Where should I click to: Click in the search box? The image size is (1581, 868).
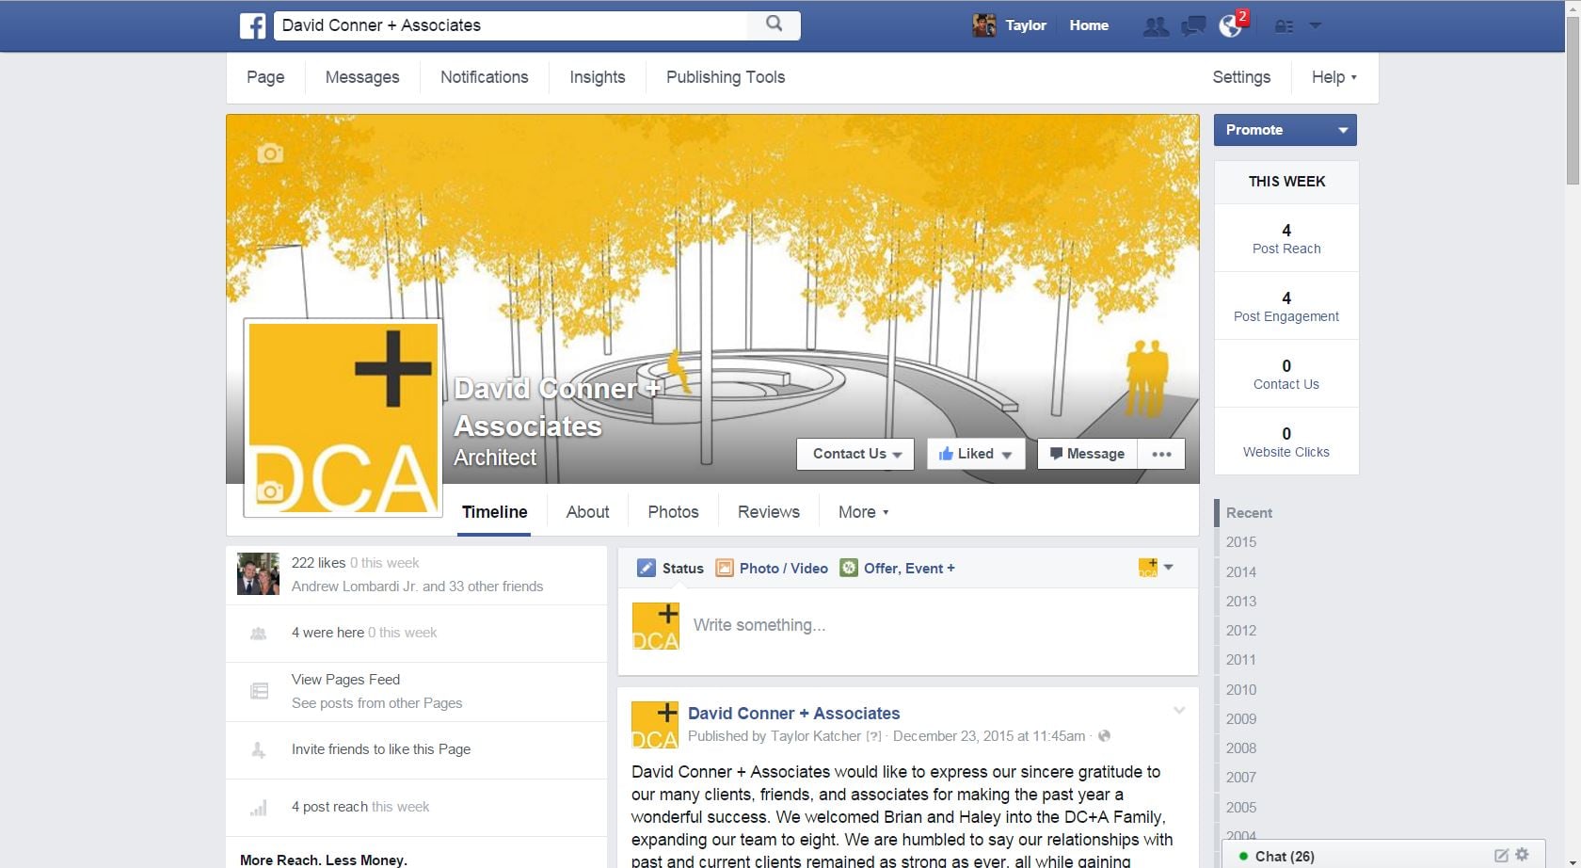[513, 25]
